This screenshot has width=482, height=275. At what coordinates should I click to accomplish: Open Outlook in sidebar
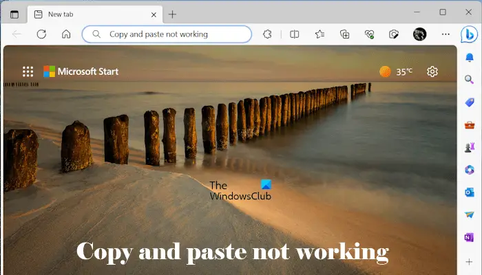pos(470,192)
